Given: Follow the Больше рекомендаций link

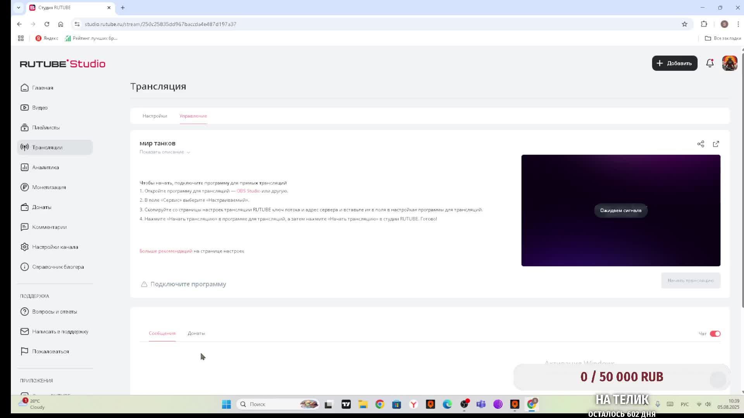Looking at the screenshot, I should click(x=165, y=251).
